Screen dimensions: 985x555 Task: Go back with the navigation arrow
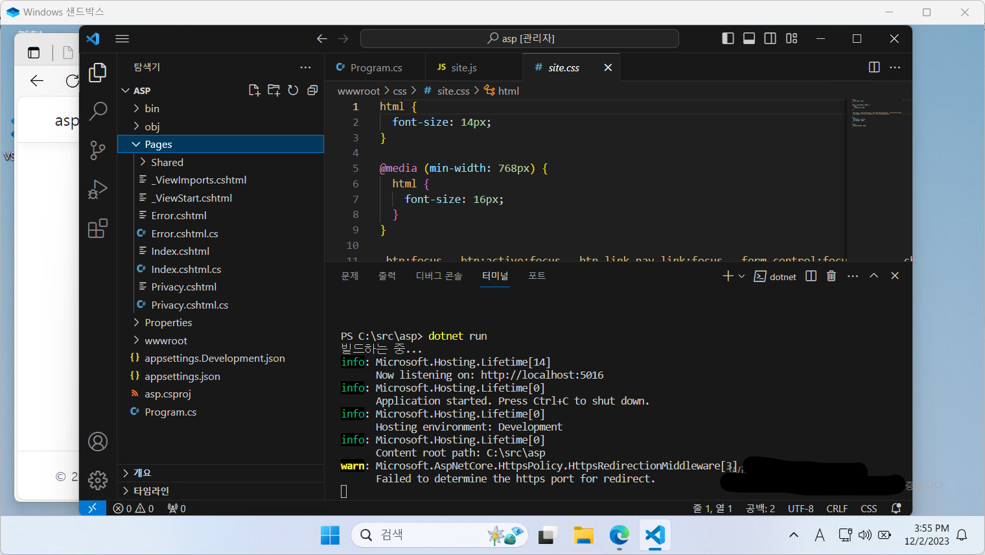tap(322, 39)
